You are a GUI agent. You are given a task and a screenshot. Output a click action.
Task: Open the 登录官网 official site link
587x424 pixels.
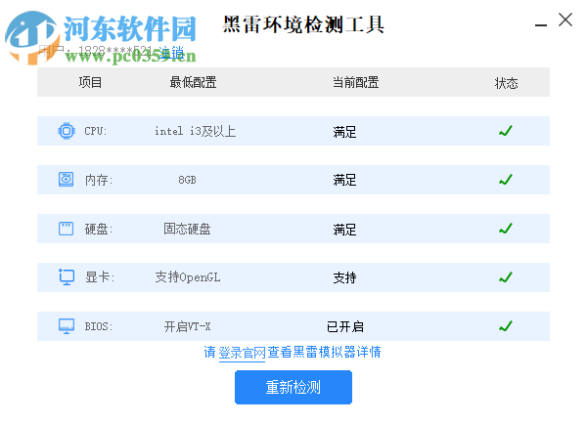coord(242,353)
